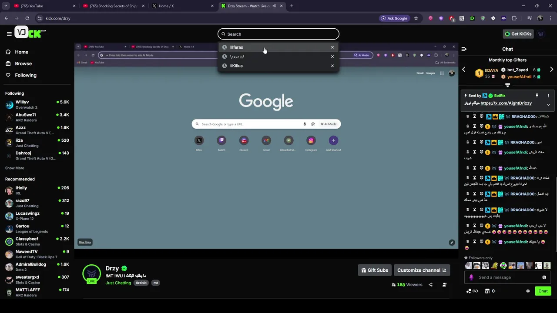Viewport: 557px width, 313px height.
Task: Expand the pinned message chevron
Action: pos(548,105)
